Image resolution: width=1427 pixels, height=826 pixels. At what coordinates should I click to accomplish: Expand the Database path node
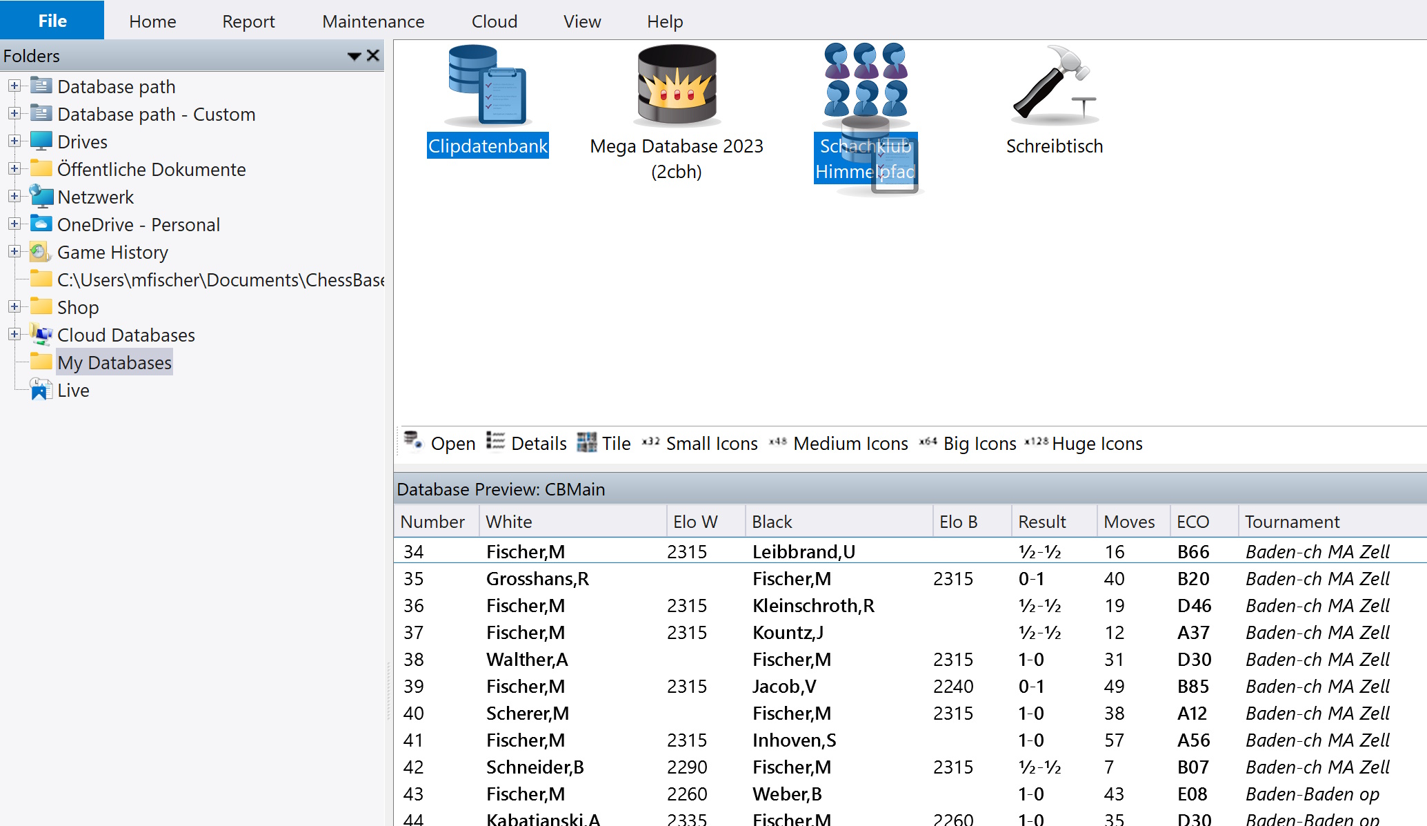(x=14, y=86)
